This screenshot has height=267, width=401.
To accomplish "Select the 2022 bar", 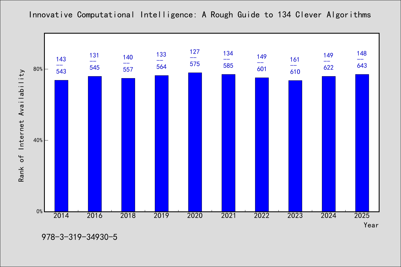I will click(262, 145).
